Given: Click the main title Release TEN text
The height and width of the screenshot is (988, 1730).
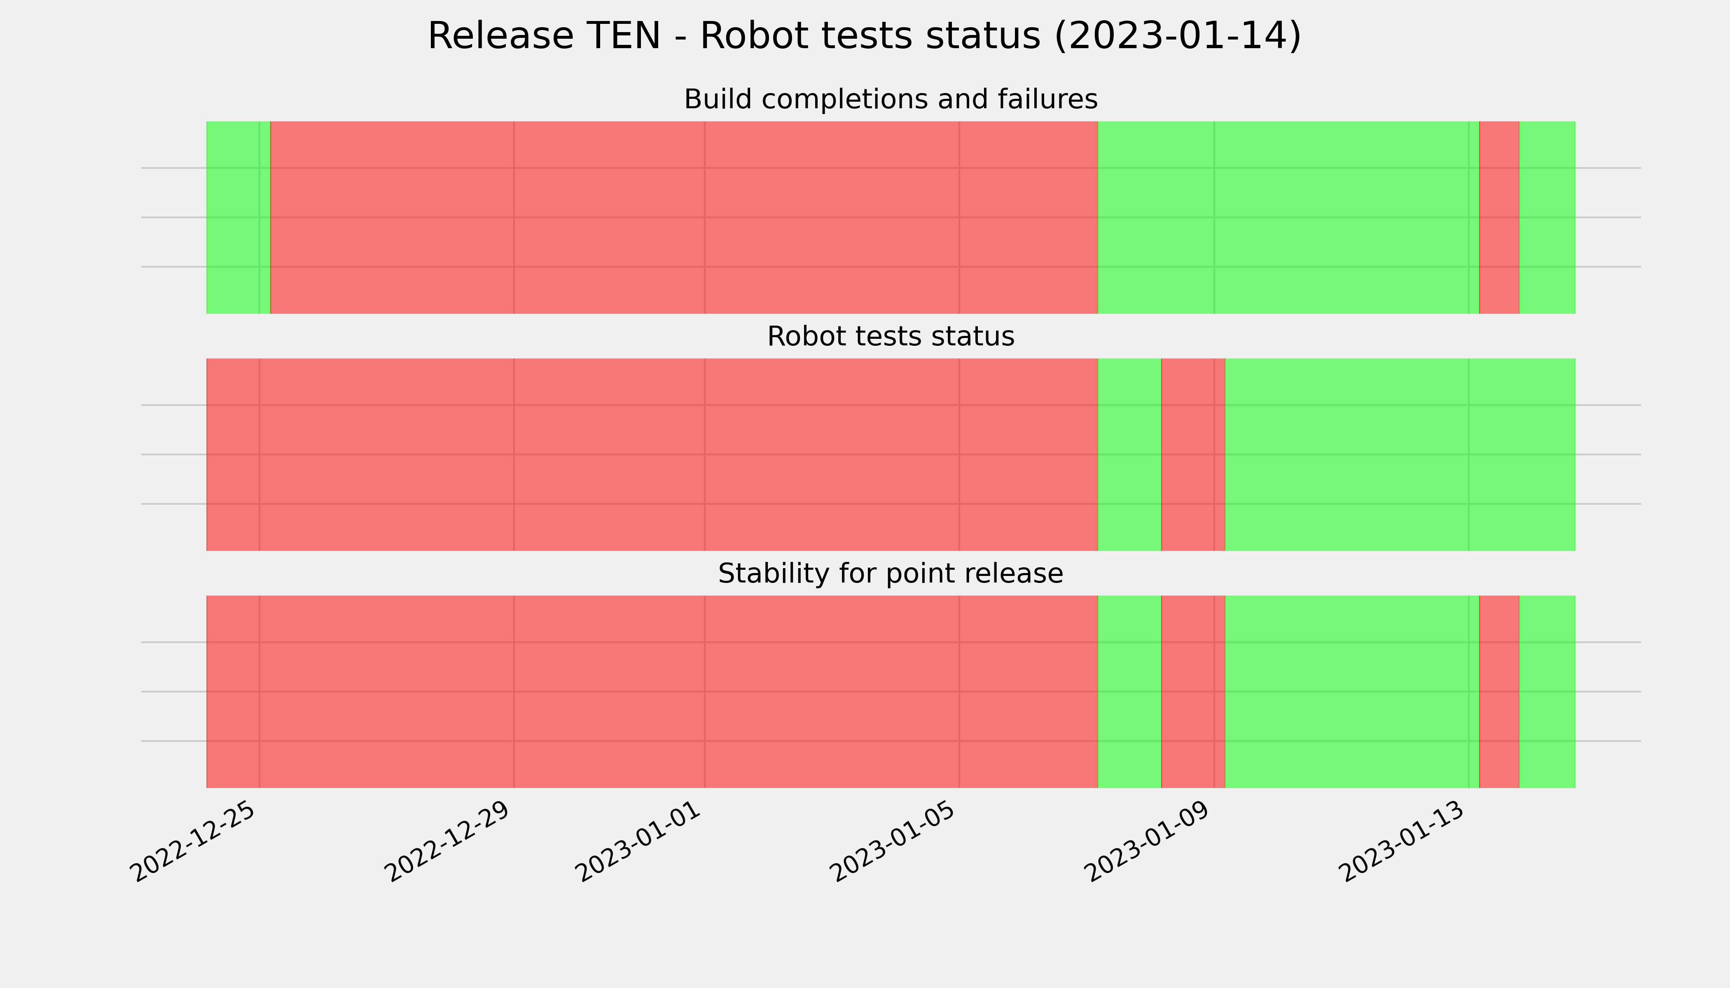Looking at the screenshot, I should point(864,35).
